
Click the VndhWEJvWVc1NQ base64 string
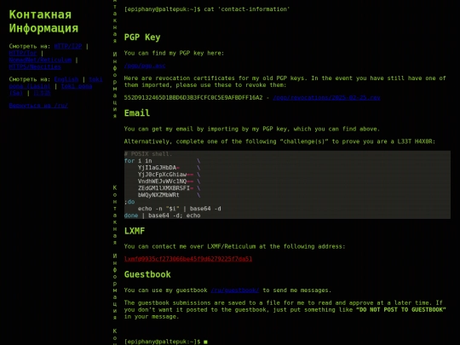pos(162,181)
